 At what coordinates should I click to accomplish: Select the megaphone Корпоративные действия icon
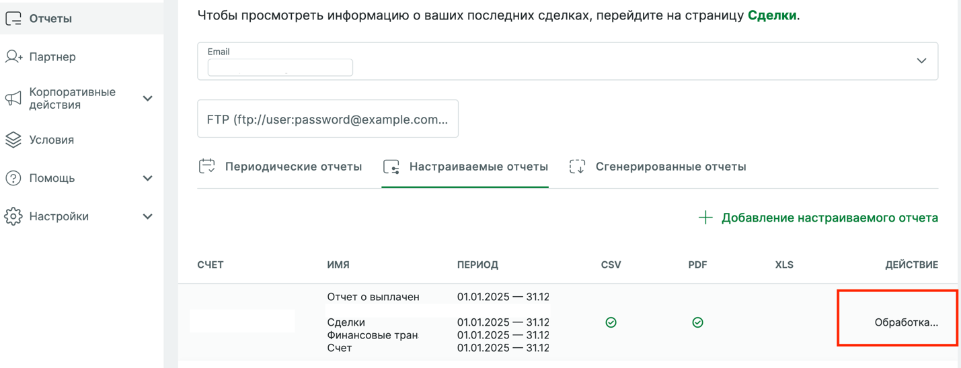point(13,99)
